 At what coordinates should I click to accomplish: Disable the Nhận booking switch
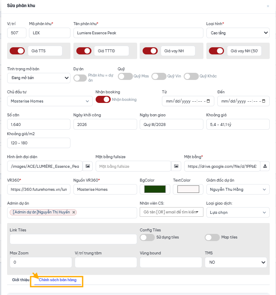point(103,100)
